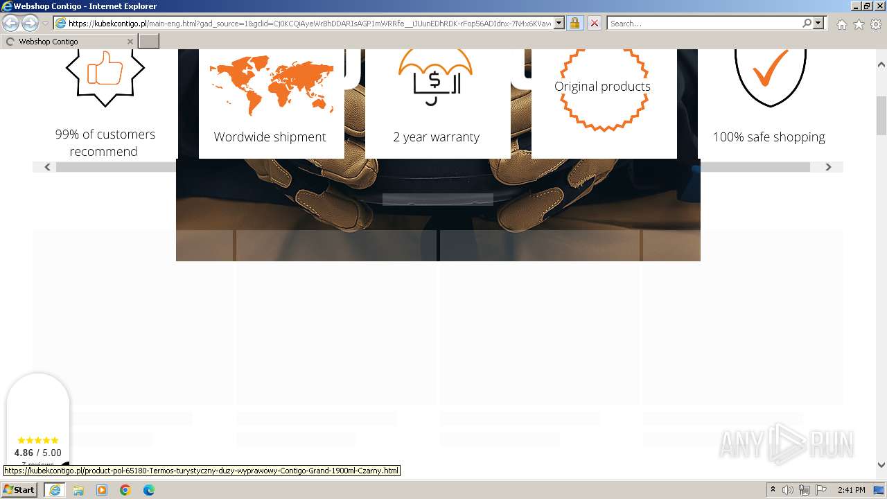Click the five-star rating stars
The image size is (887, 499).
click(x=38, y=440)
